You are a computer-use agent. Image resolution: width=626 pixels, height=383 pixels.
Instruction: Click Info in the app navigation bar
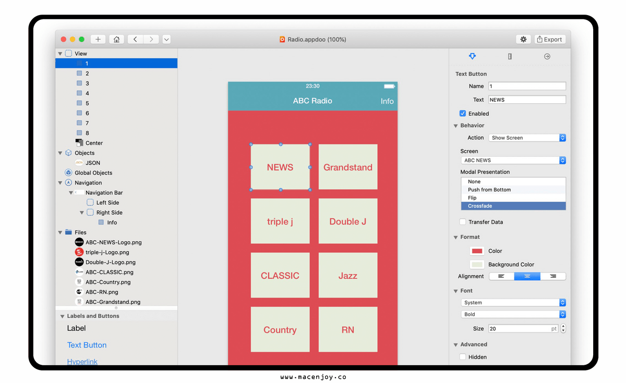[x=387, y=101]
